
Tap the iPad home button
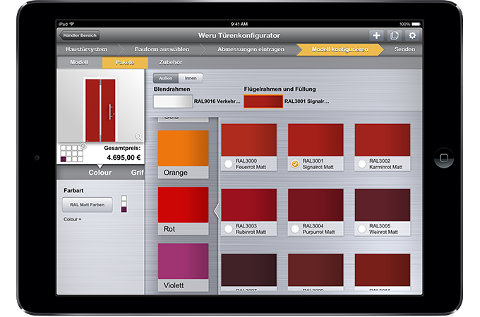click(x=443, y=158)
